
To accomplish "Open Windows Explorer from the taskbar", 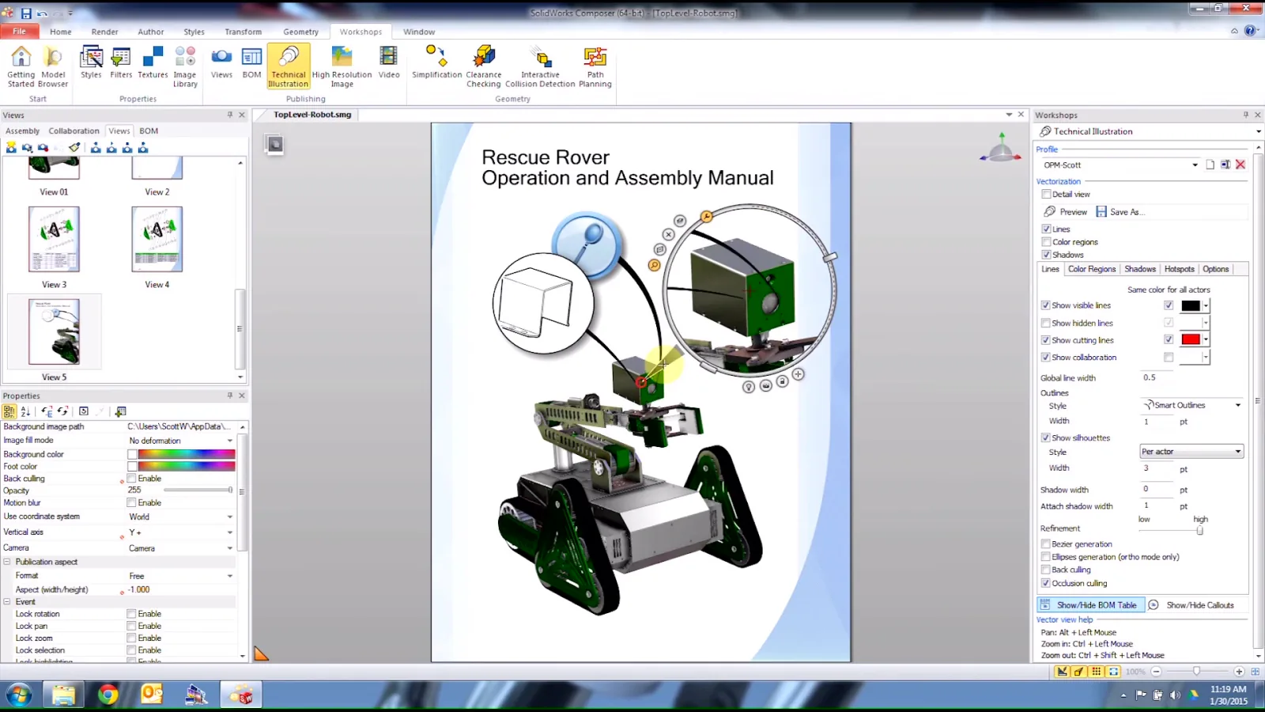I will click(x=63, y=695).
